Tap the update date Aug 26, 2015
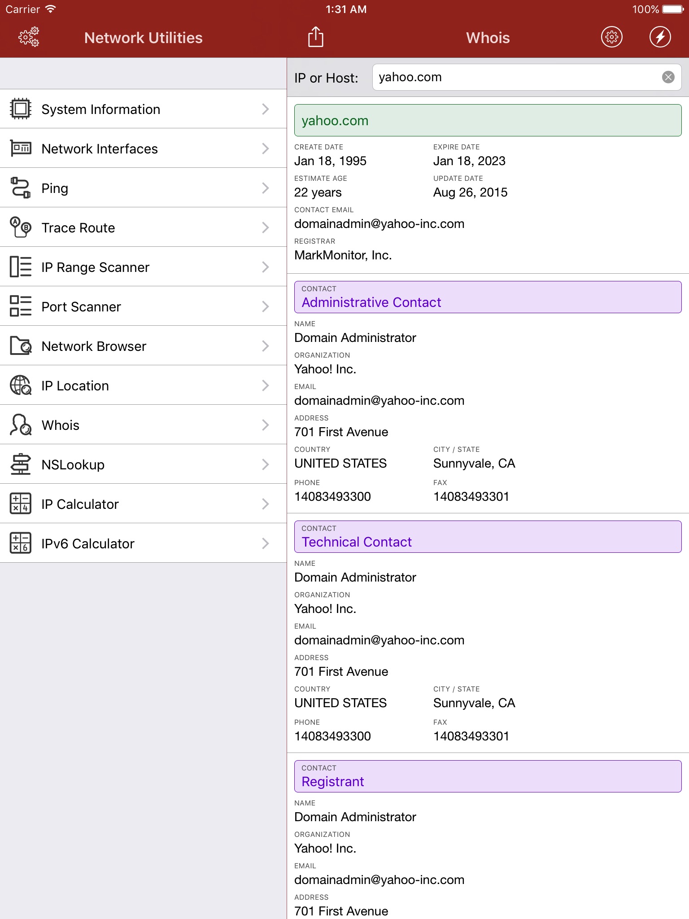The height and width of the screenshot is (919, 689). [x=471, y=193]
